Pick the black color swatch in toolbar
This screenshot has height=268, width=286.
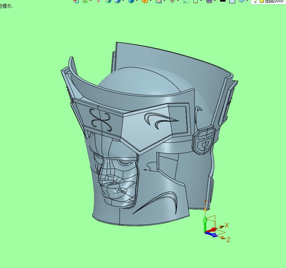pos(223,1)
